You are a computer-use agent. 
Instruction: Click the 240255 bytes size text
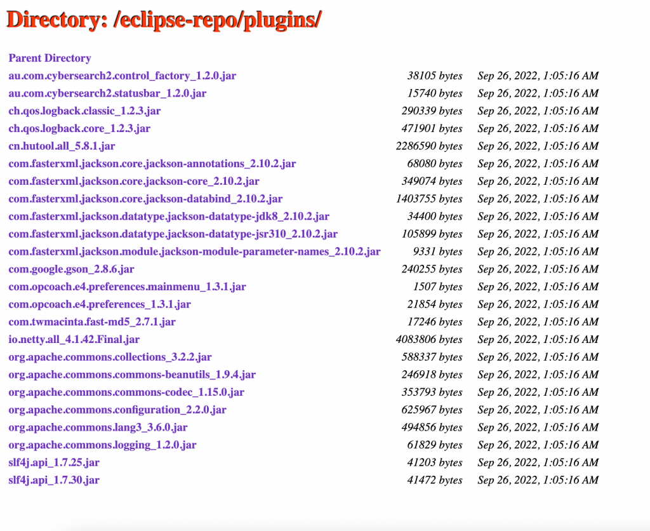432,269
